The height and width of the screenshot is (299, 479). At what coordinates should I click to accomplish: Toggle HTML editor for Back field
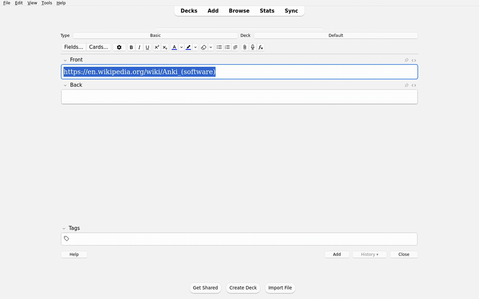414,85
